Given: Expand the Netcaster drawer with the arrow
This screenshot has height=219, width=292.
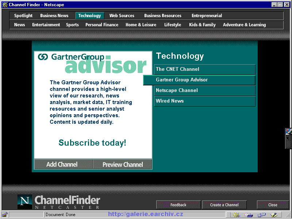Looking at the screenshot, I should pos(287,138).
